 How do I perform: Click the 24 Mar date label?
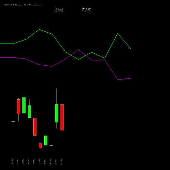pos(61,161)
